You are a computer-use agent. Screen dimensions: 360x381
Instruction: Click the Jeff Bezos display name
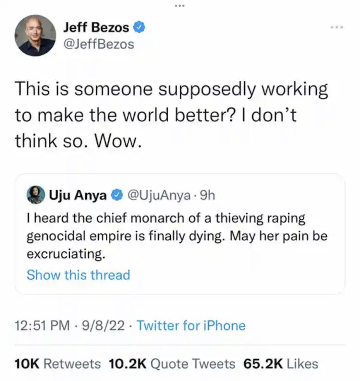click(97, 27)
